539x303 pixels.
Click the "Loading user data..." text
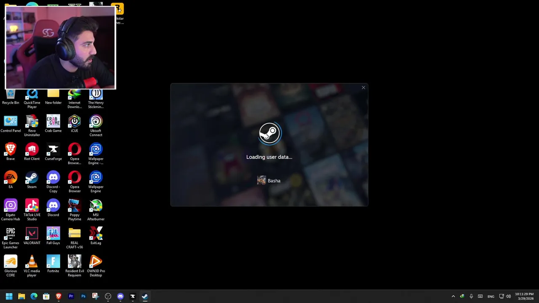269,157
